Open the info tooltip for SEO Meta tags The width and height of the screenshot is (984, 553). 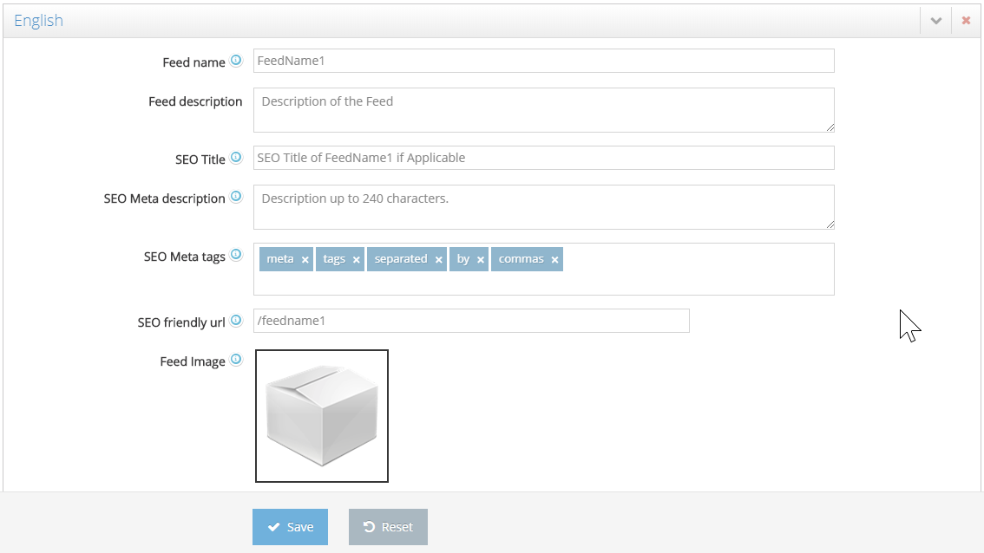pyautogui.click(x=235, y=255)
